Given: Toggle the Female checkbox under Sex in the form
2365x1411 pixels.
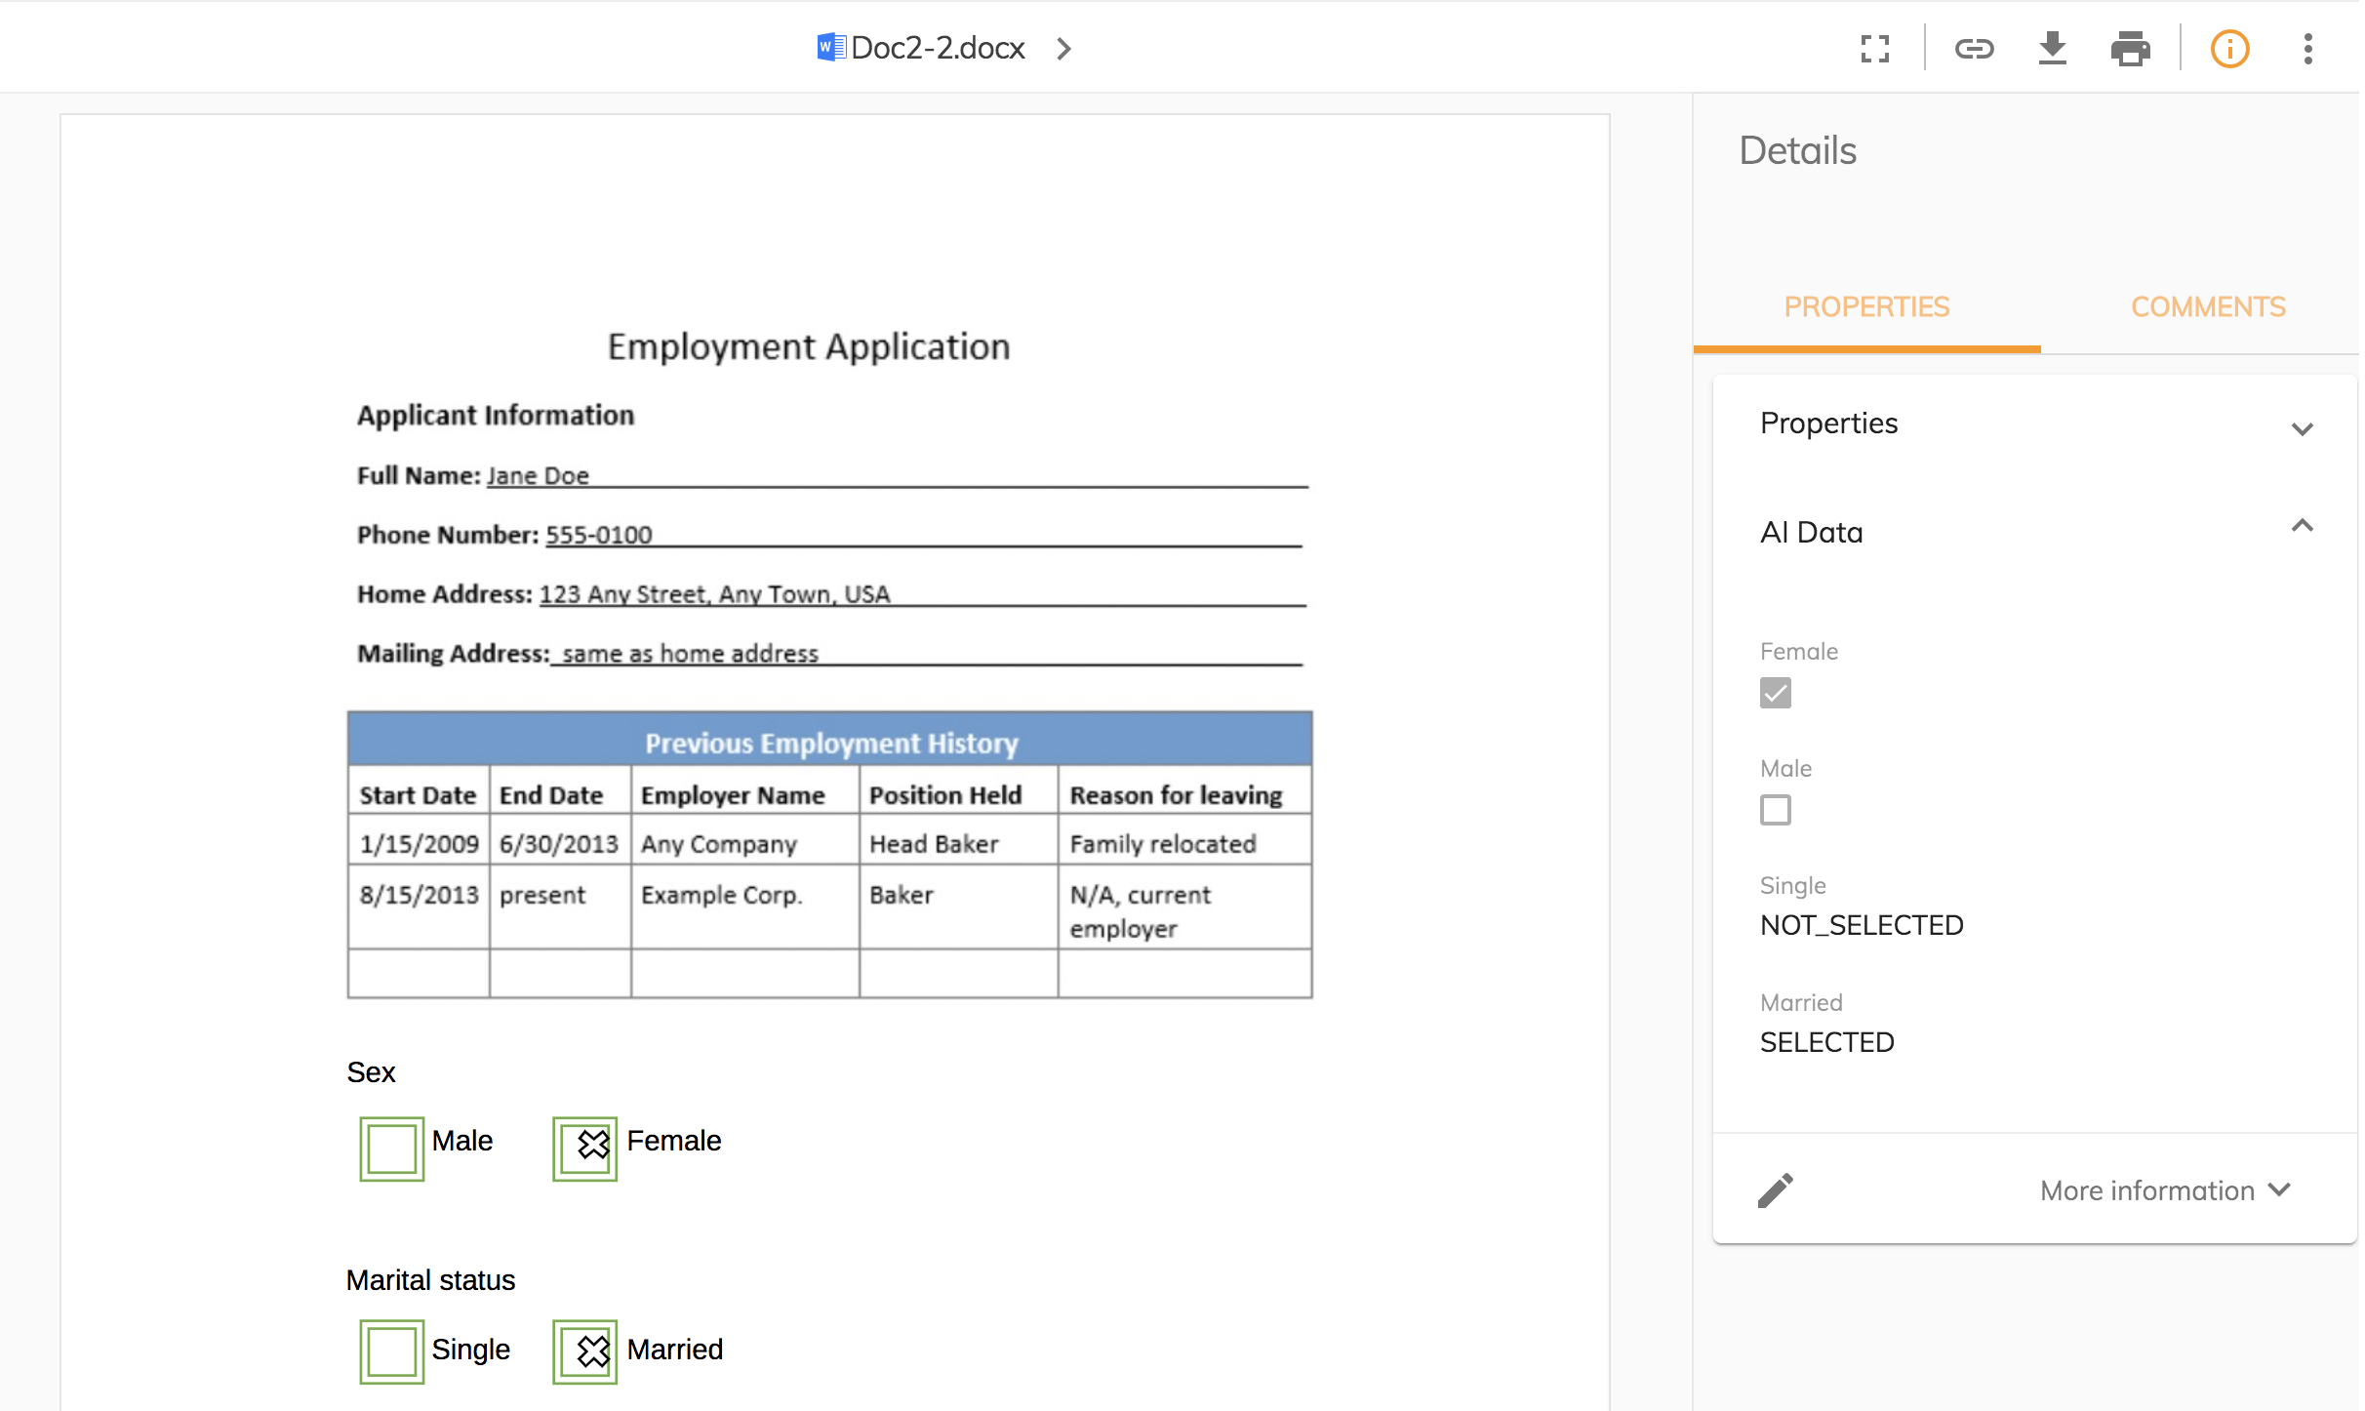Looking at the screenshot, I should pyautogui.click(x=583, y=1149).
